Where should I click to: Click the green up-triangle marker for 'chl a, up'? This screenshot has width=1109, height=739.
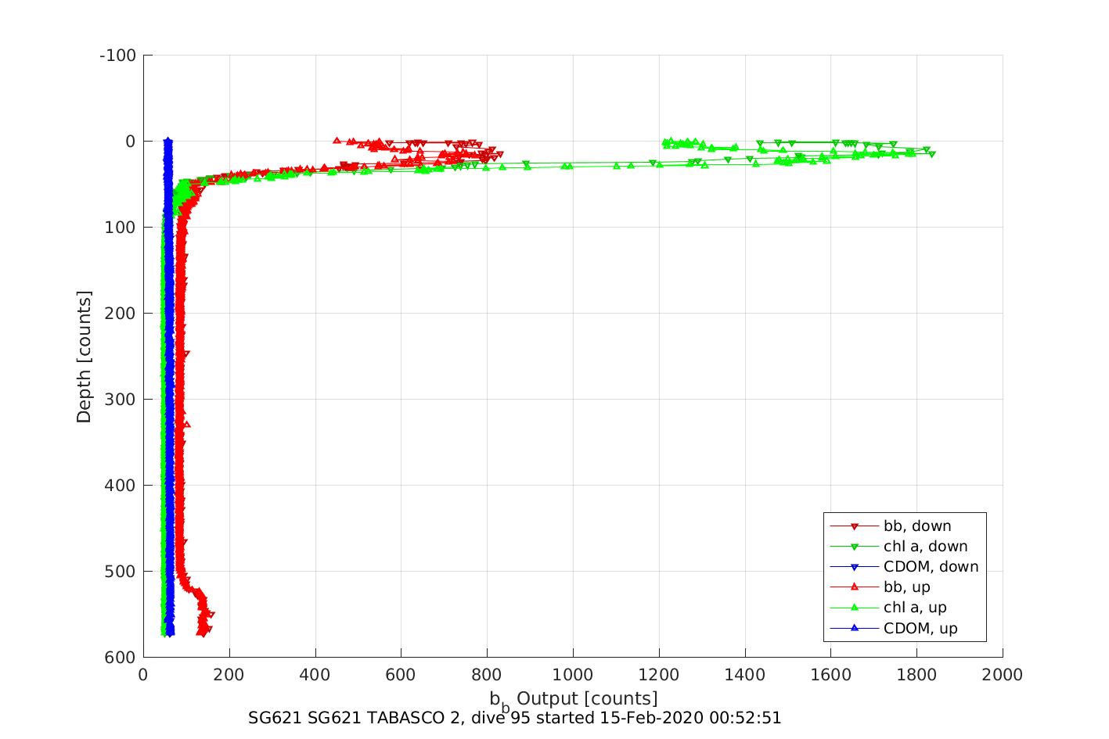click(x=855, y=607)
